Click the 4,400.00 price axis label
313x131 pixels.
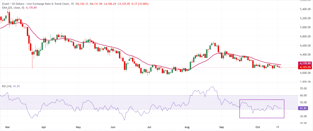coord(305,55)
